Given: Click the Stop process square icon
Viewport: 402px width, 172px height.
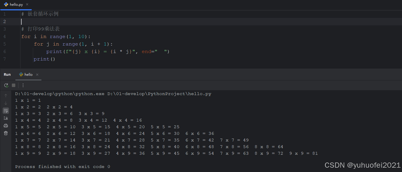Looking at the screenshot, I should [14, 85].
